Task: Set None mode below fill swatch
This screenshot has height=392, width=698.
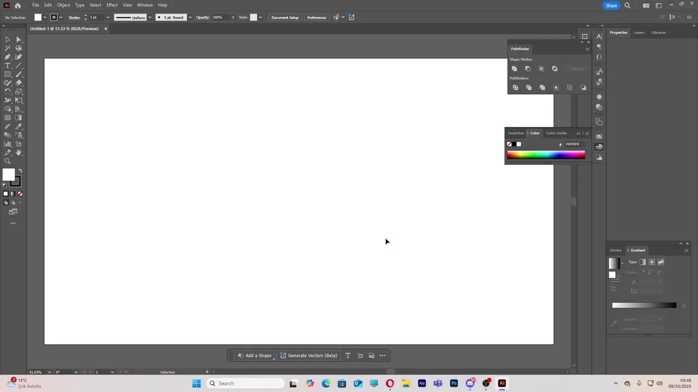Action: click(x=20, y=194)
